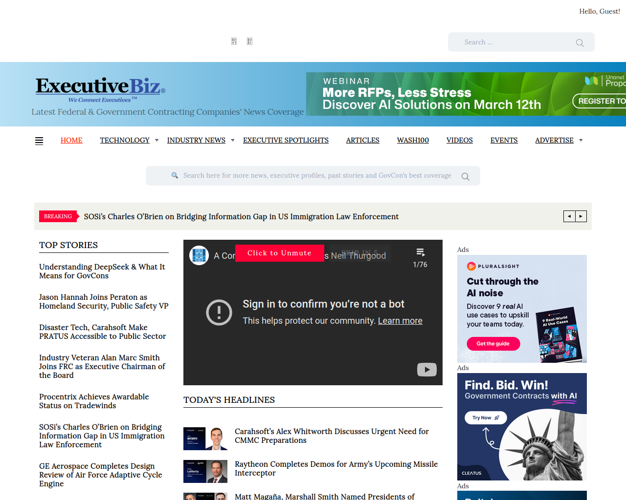Image resolution: width=626 pixels, height=500 pixels.
Task: Expand the Advertise submenu arrow
Action: [x=581, y=140]
